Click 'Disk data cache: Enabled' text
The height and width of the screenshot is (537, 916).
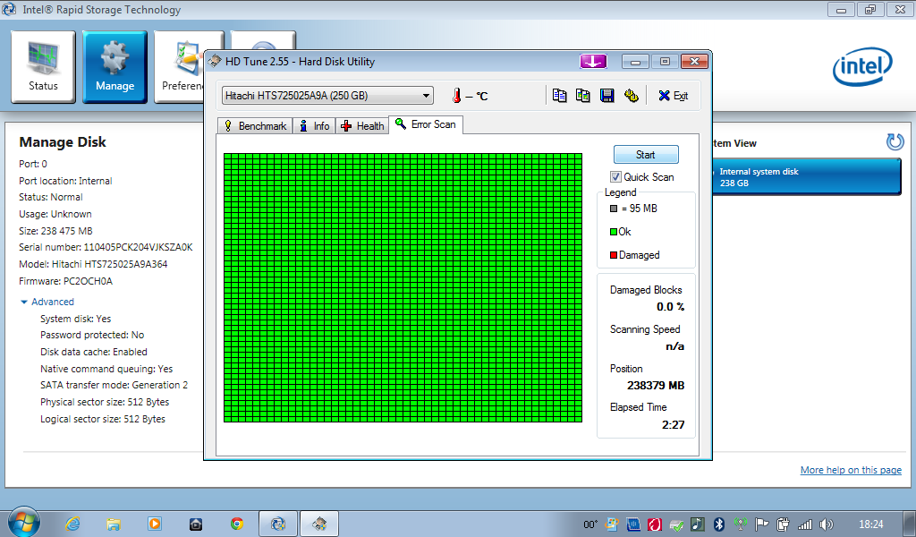click(x=93, y=352)
